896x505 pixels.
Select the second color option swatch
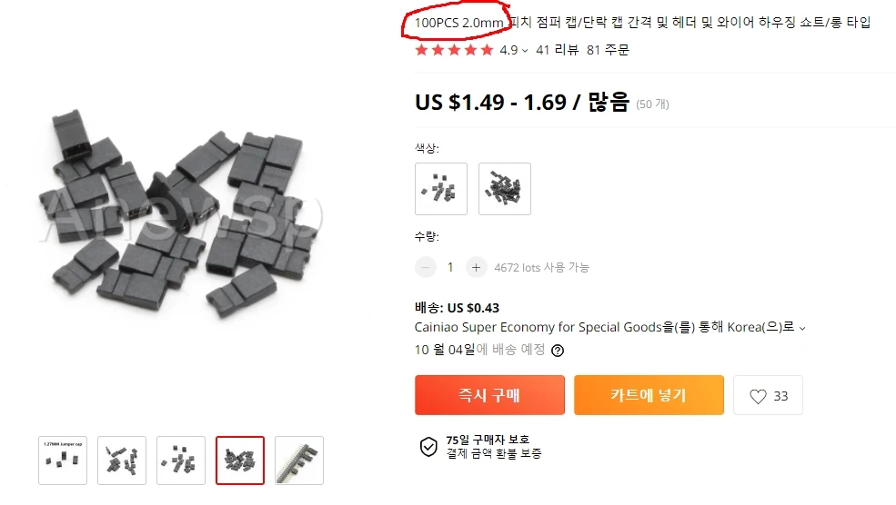click(505, 189)
